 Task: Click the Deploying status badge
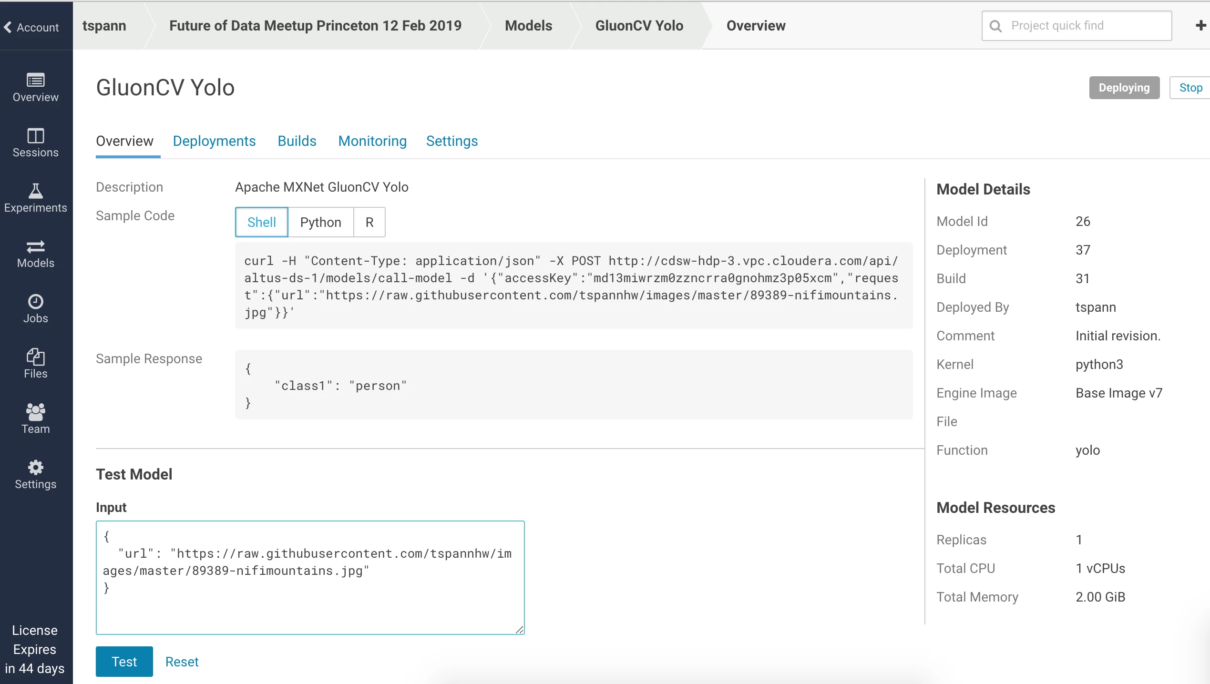point(1124,88)
